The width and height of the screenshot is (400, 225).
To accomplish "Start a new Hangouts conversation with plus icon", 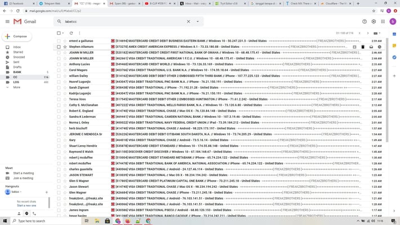I will (47, 192).
